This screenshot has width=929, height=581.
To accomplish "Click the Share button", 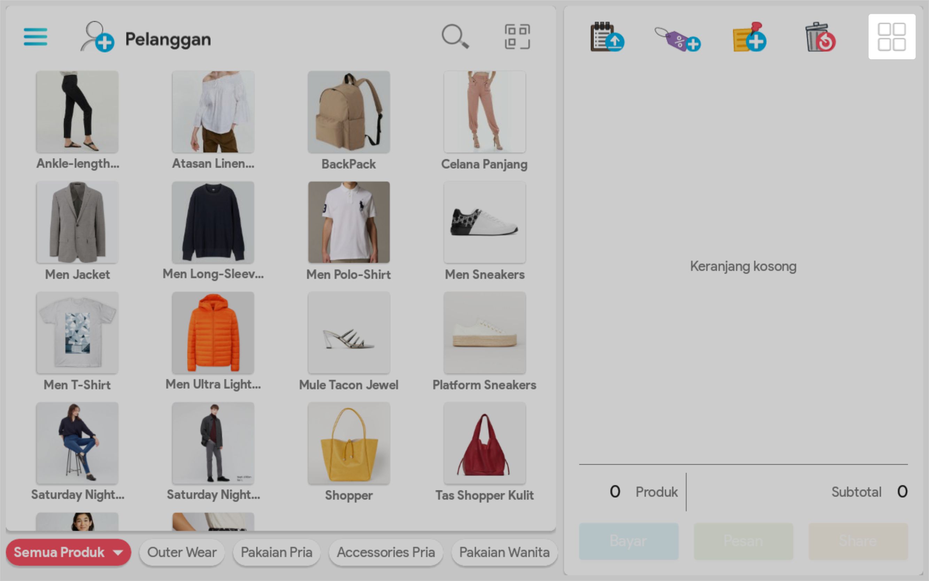I will coord(858,541).
